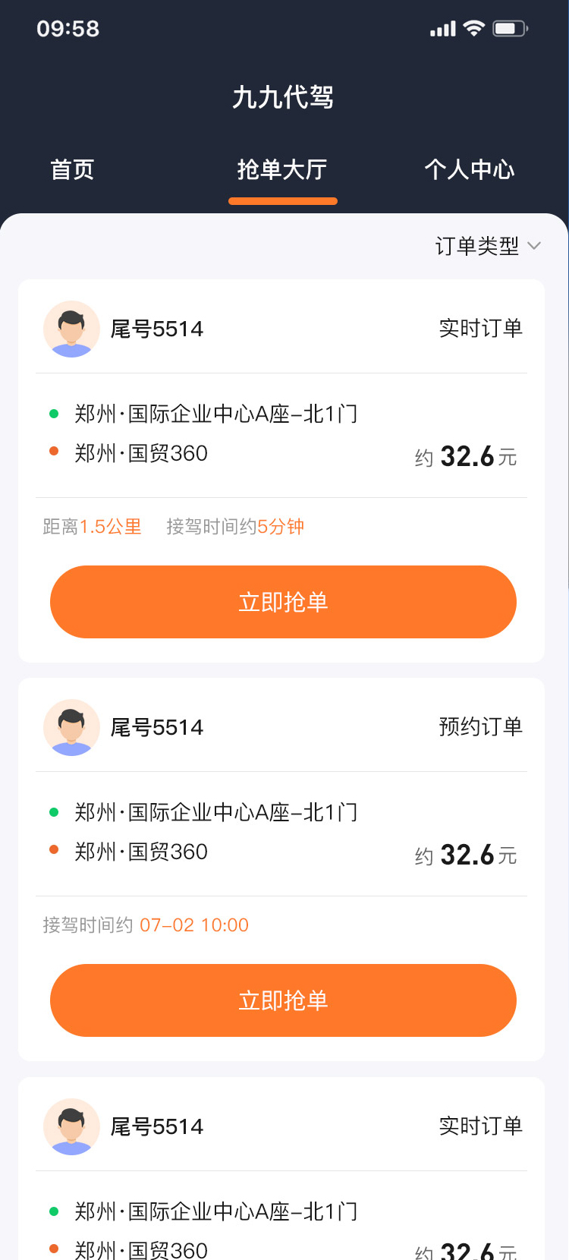This screenshot has height=1260, width=569.
Task: Tap the battery status icon
Action: pos(511,29)
